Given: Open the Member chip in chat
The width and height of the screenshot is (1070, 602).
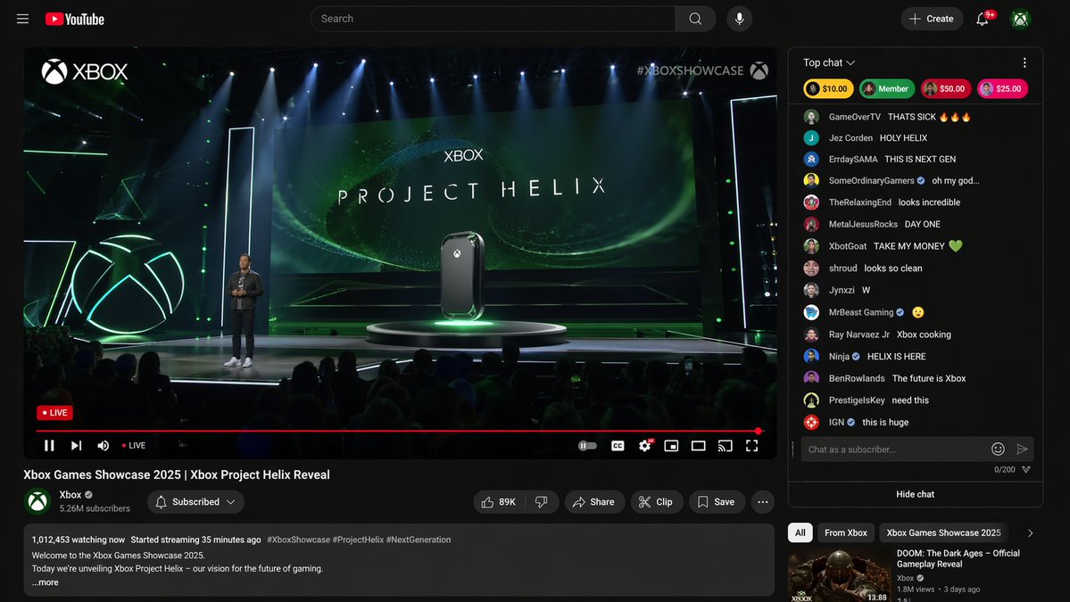Looking at the screenshot, I should pos(886,88).
